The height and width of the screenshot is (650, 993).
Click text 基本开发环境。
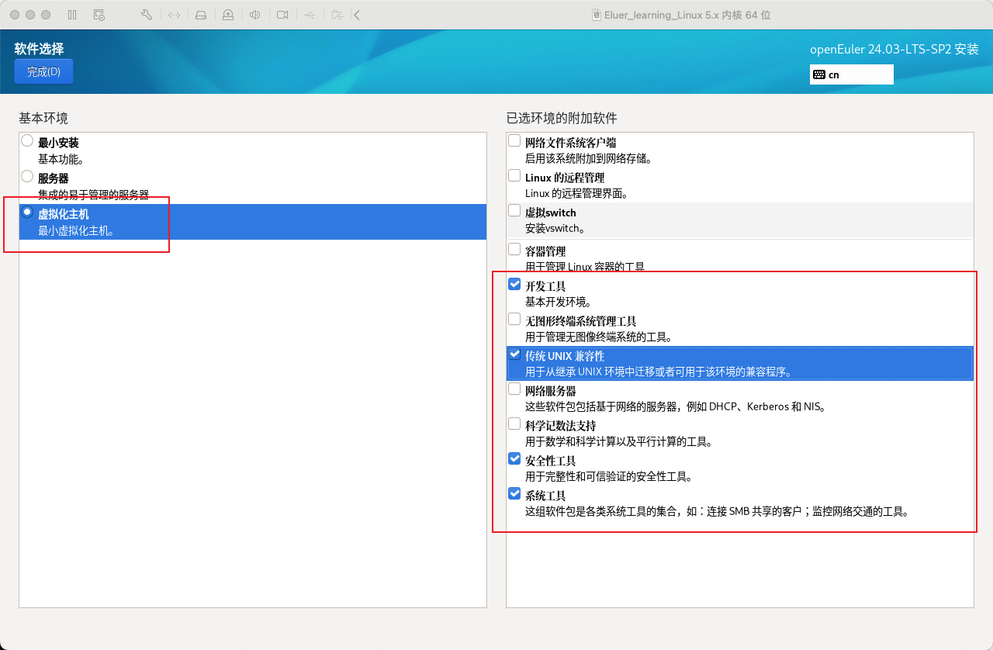point(559,302)
